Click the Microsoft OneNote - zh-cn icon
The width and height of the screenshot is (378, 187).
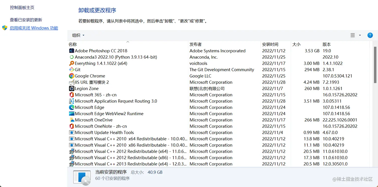pyautogui.click(x=71, y=126)
